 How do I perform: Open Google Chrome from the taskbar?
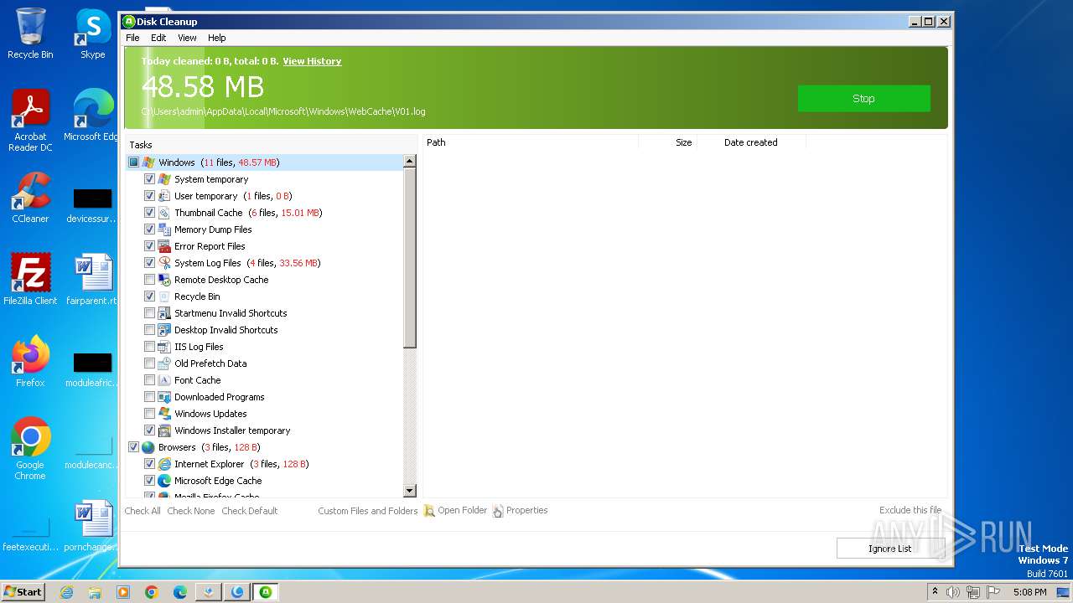(152, 592)
